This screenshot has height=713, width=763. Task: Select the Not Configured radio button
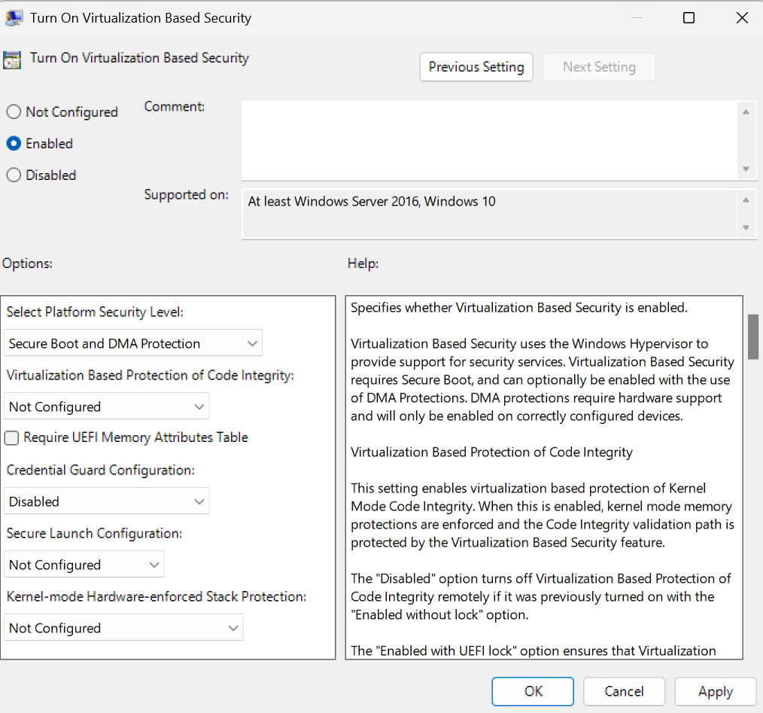point(14,112)
